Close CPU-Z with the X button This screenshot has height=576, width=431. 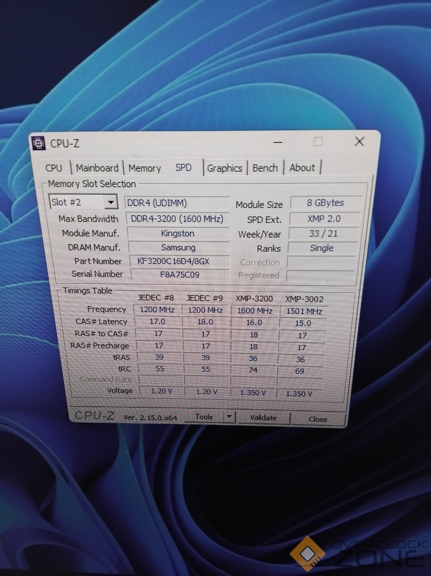click(360, 142)
